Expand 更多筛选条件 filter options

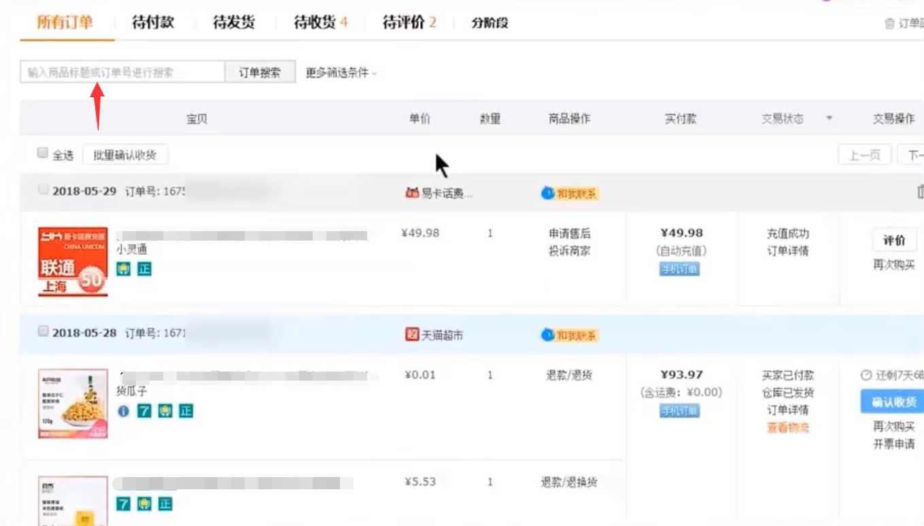point(341,73)
